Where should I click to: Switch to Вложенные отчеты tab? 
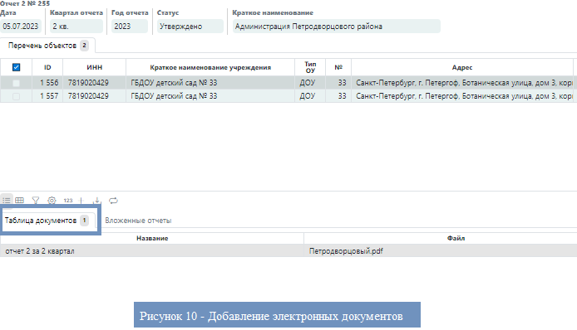[x=138, y=221]
